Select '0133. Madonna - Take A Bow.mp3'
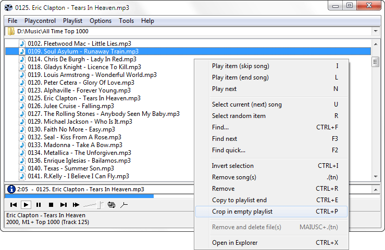The width and height of the screenshot is (385, 250). pyautogui.click(x=75, y=145)
